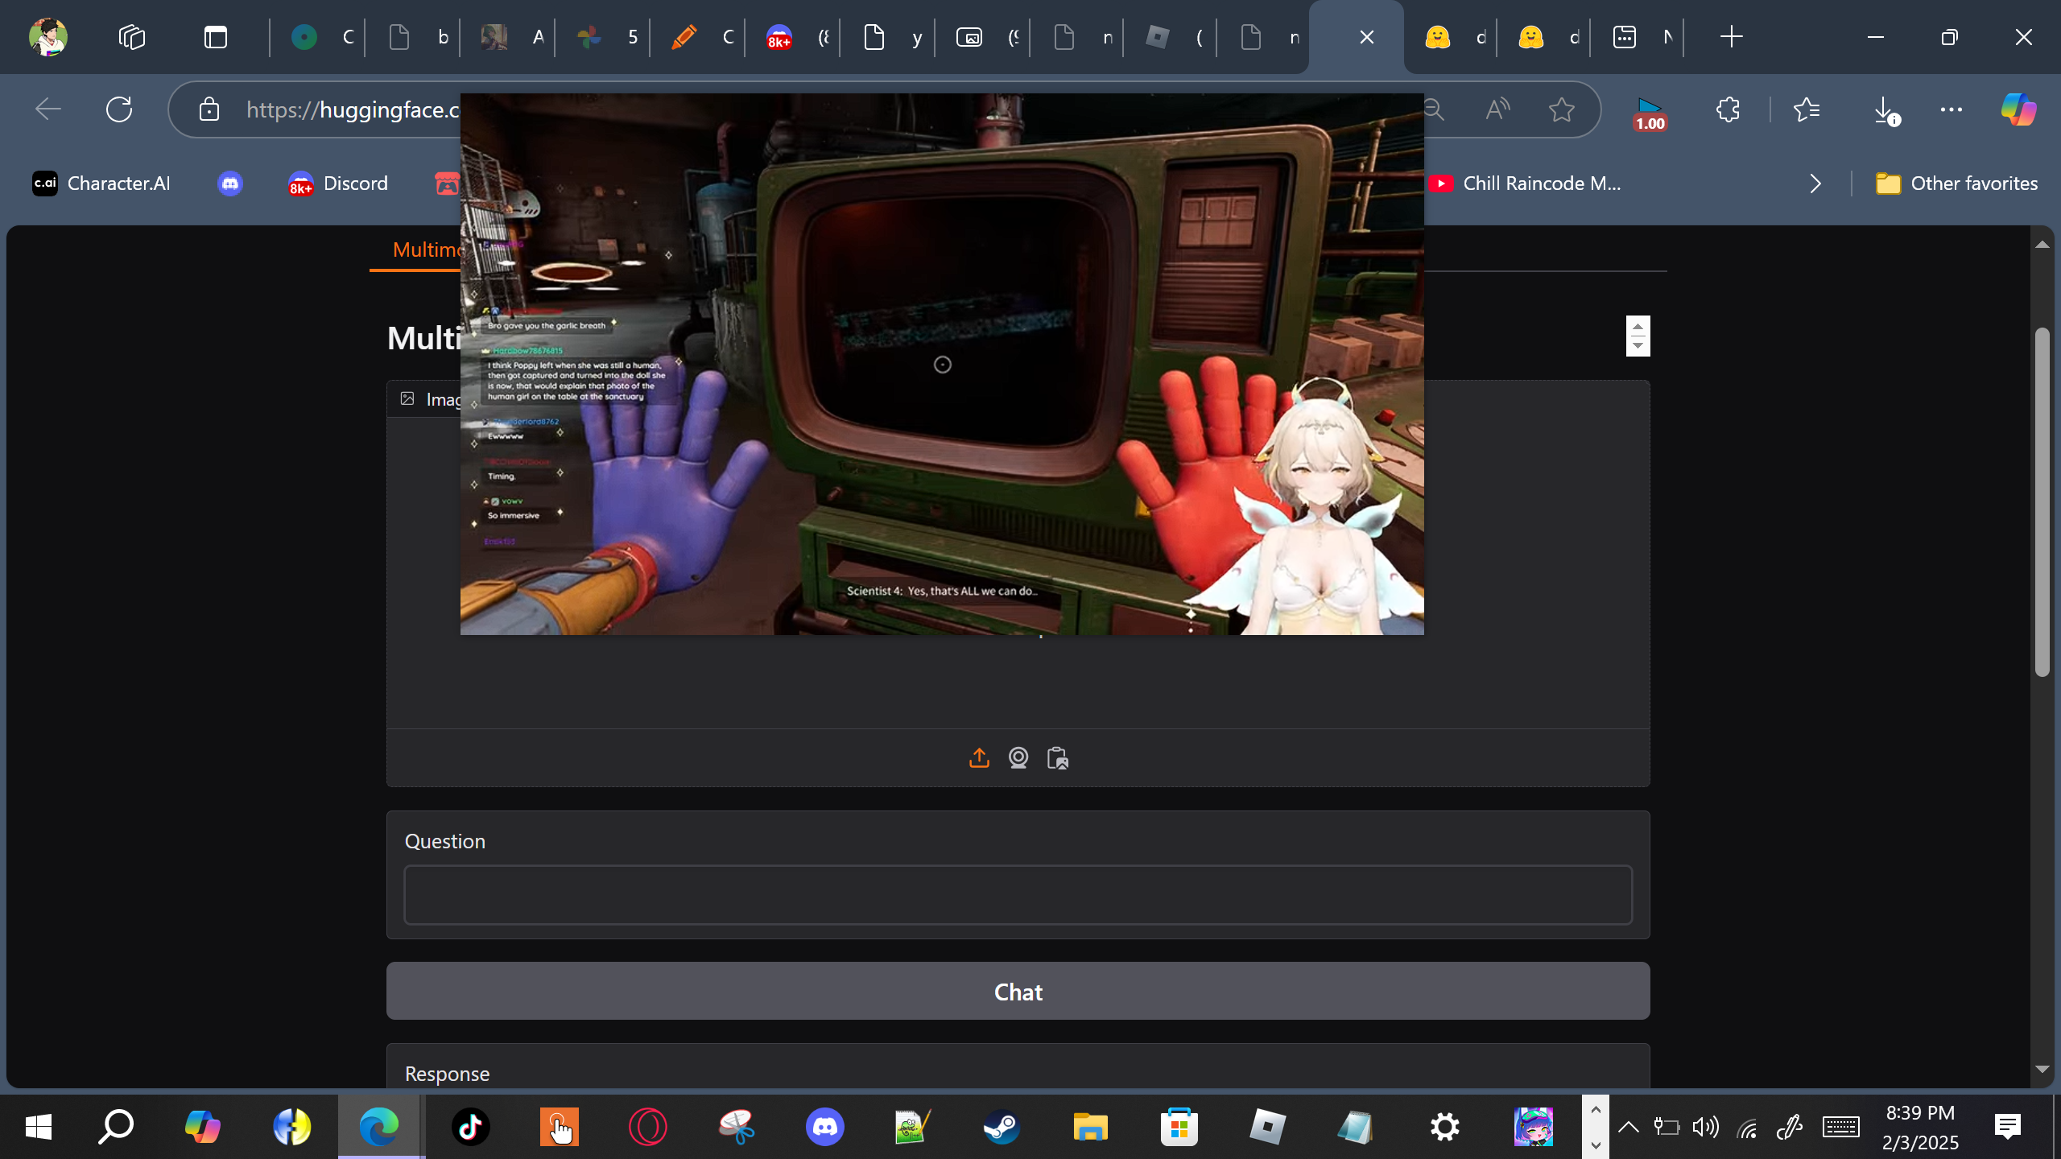Screen dimensions: 2061x1159
Task: Open Discord from the taskbar
Action: (x=825, y=1127)
